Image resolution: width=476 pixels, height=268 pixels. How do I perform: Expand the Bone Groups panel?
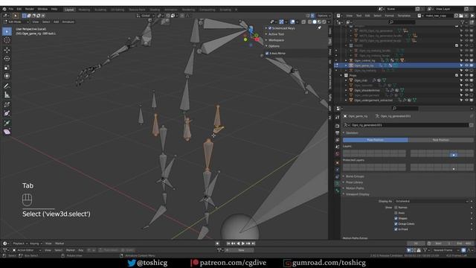click(355, 176)
